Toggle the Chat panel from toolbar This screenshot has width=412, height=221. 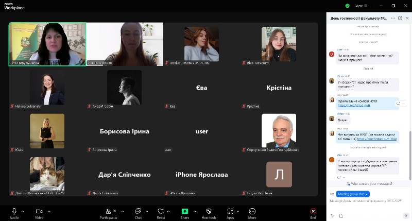click(x=138, y=213)
